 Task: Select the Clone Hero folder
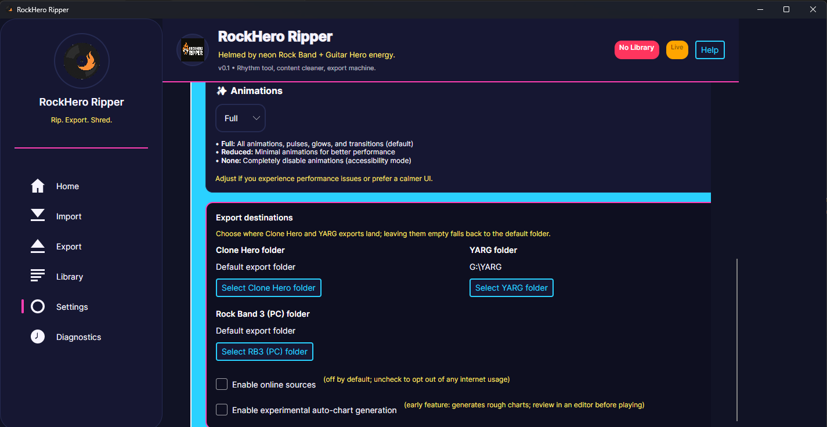[x=268, y=287]
